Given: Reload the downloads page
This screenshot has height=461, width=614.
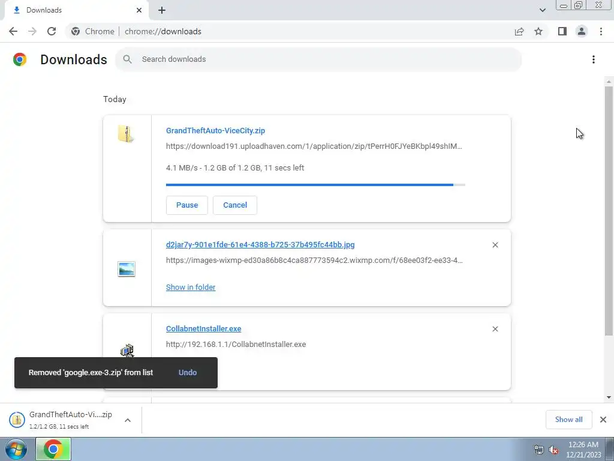Looking at the screenshot, I should pos(52,31).
